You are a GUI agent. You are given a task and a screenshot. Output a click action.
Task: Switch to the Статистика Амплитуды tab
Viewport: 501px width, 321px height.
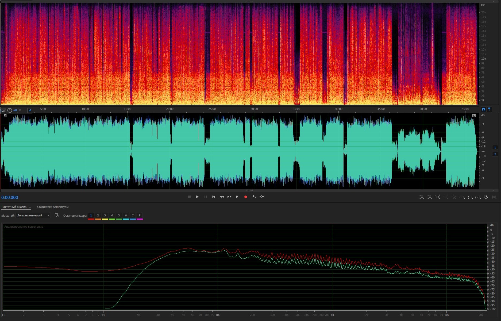[53, 207]
